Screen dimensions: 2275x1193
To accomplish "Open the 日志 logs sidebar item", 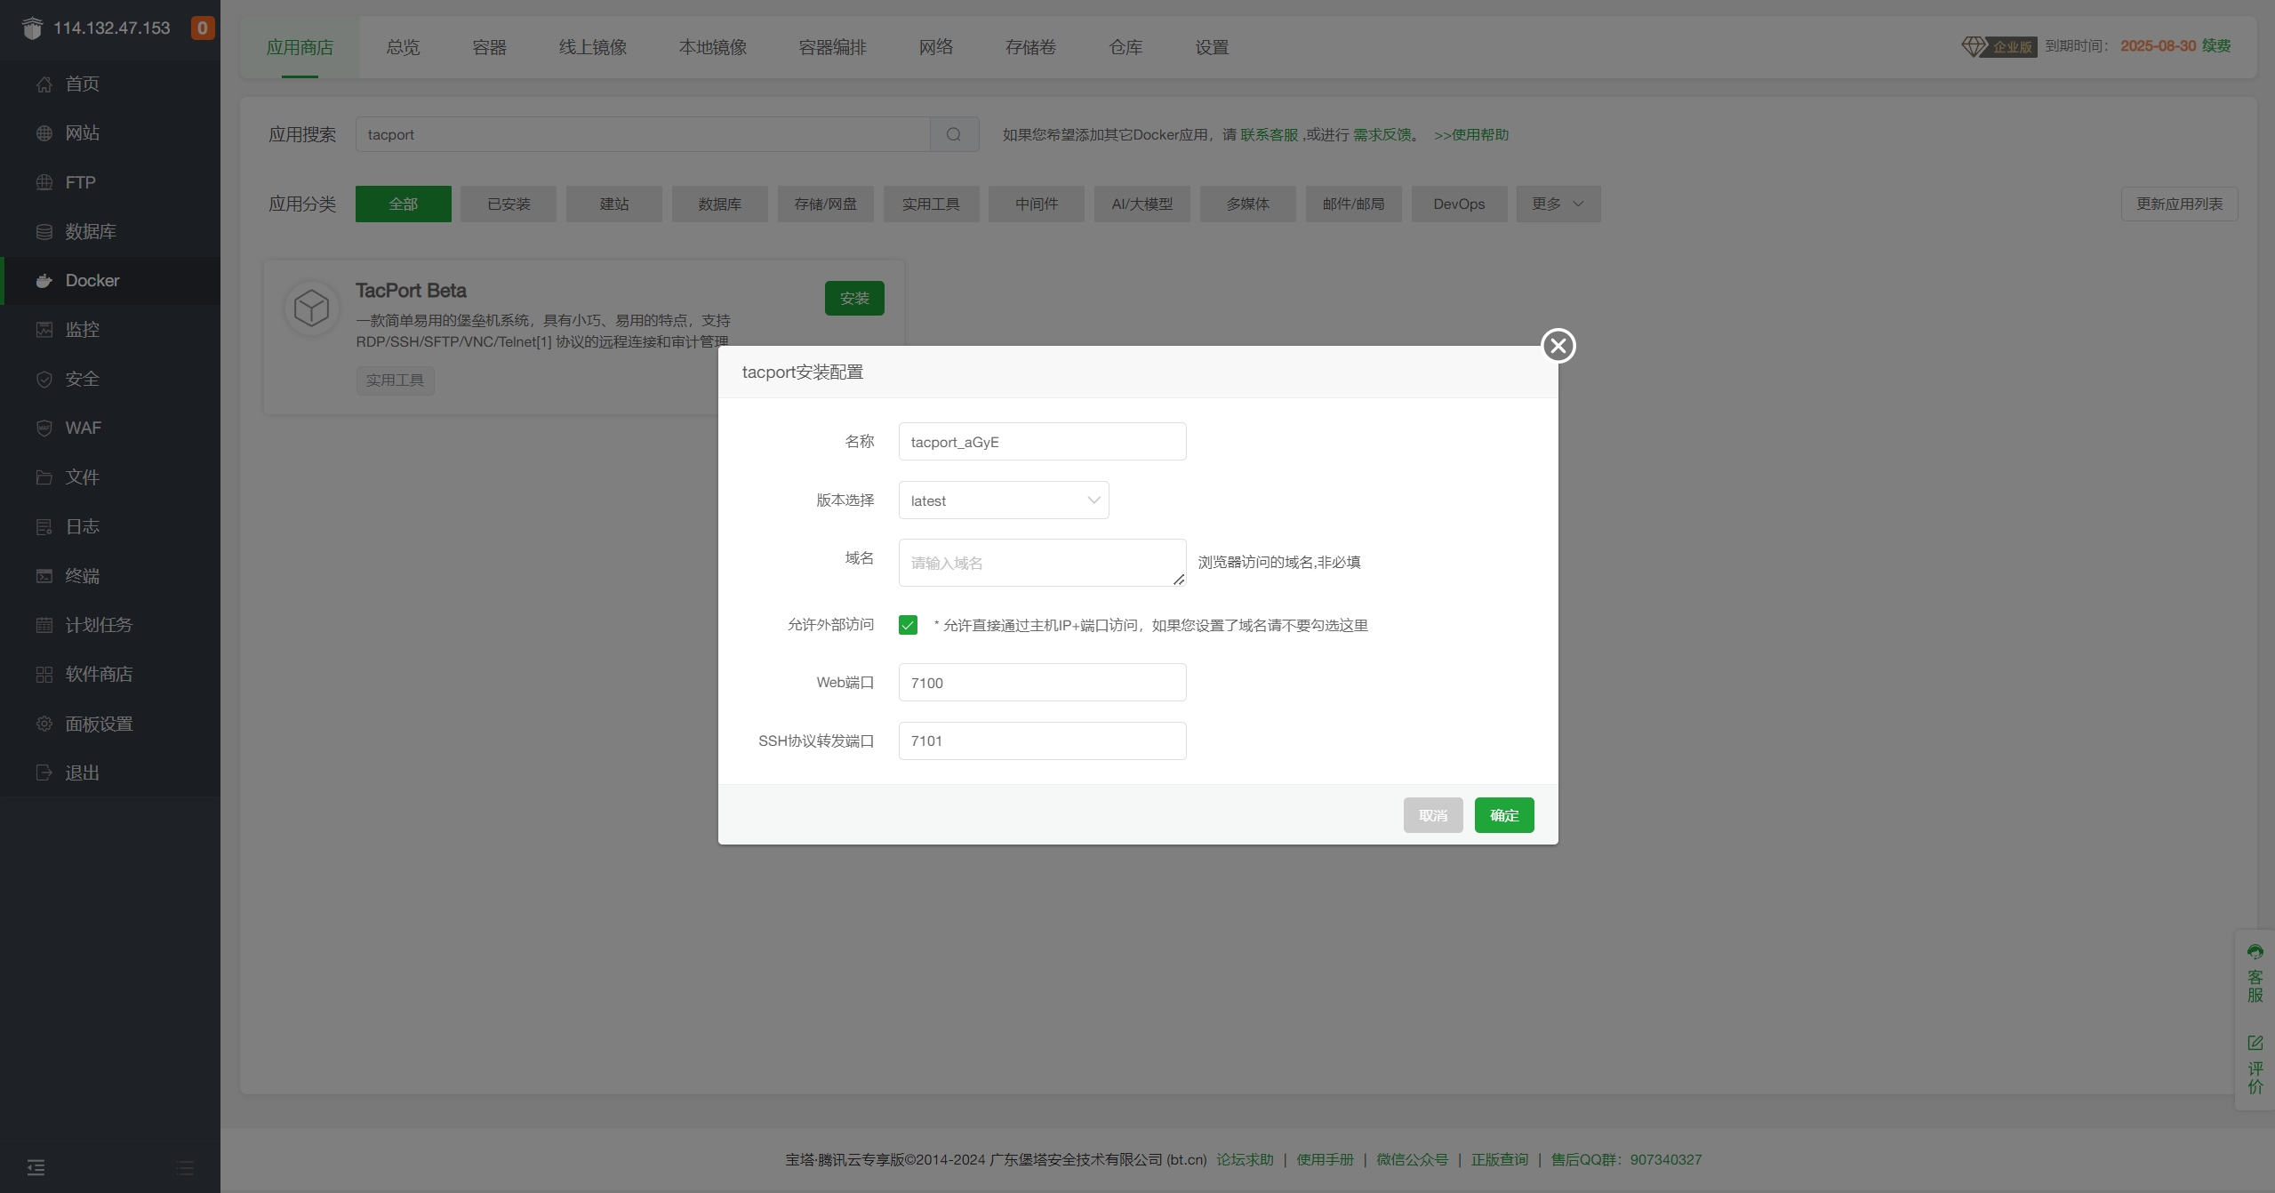I will tap(110, 526).
